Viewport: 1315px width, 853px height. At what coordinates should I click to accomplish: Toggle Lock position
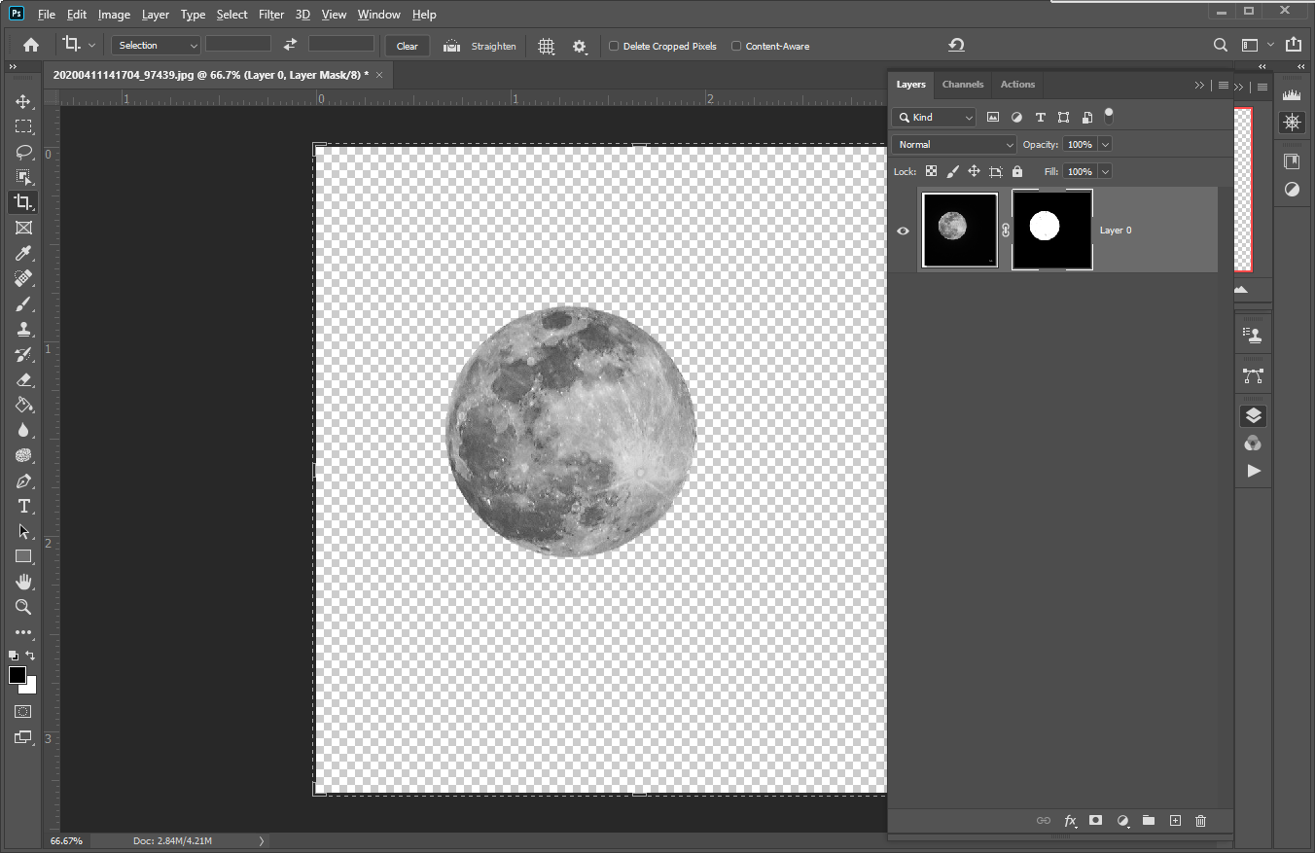click(x=974, y=171)
